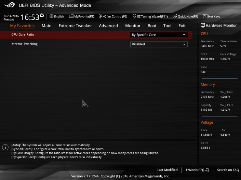241x180 pixels.
Task: Switch to EzMode(F7)
Action: (x=197, y=170)
